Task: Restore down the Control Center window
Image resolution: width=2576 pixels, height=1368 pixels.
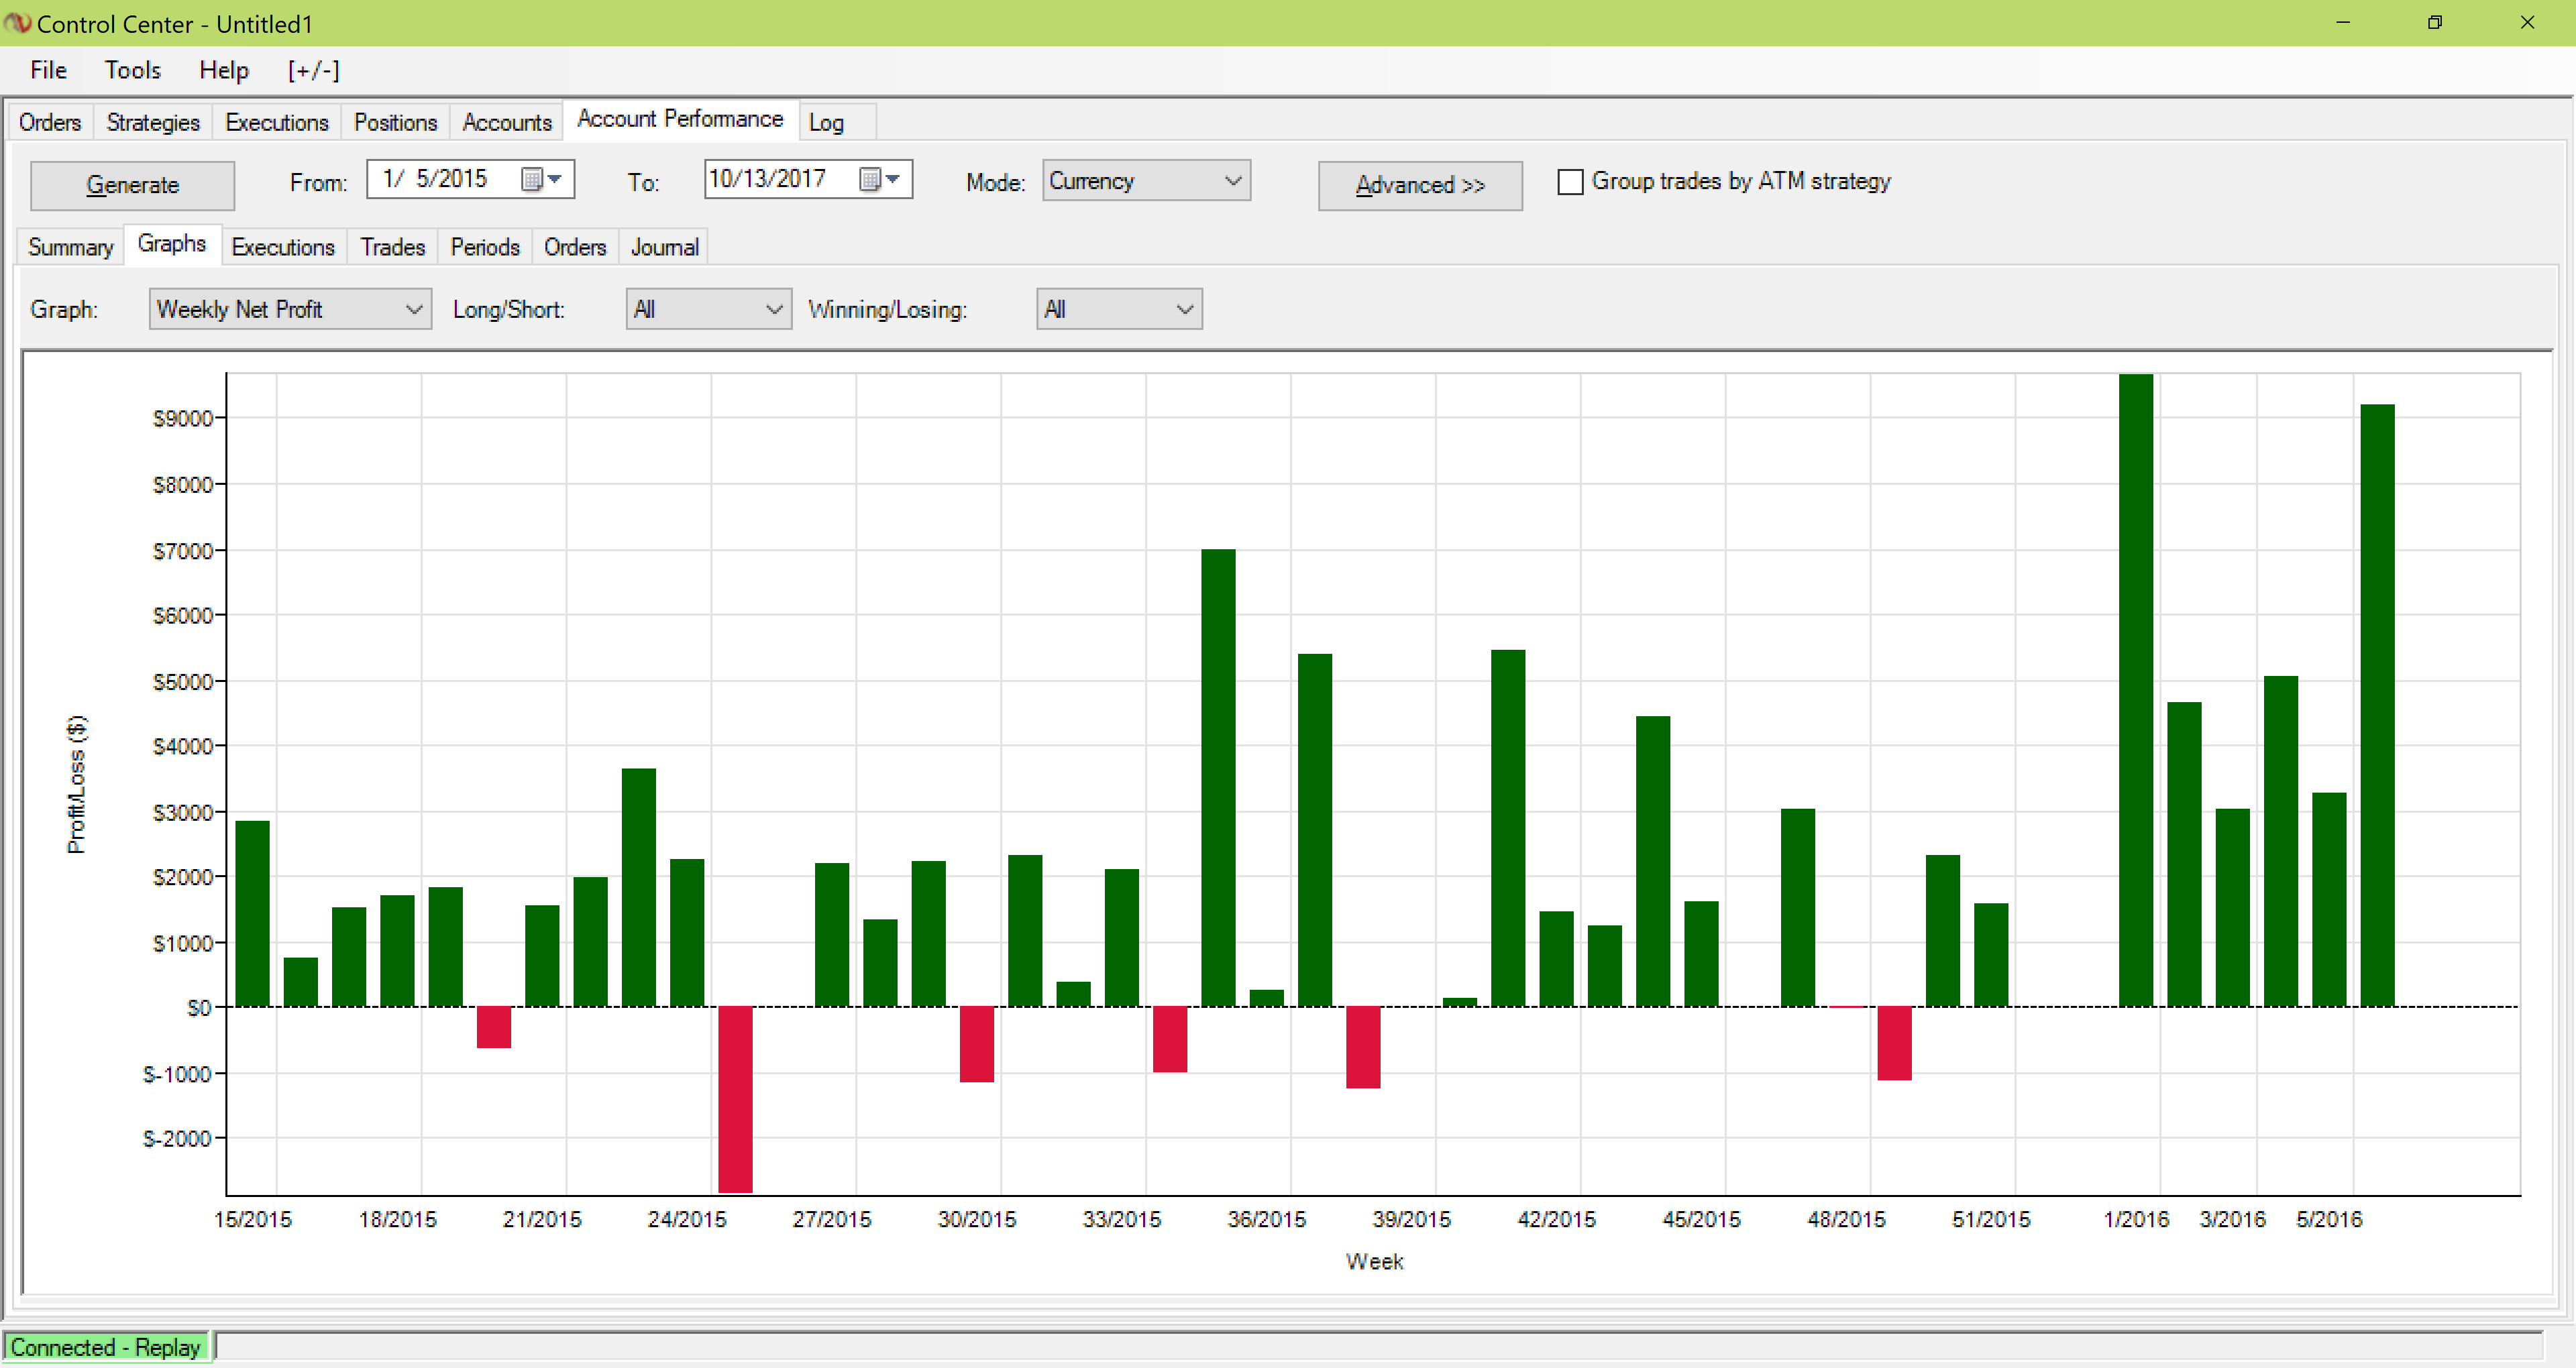Action: 2434,22
